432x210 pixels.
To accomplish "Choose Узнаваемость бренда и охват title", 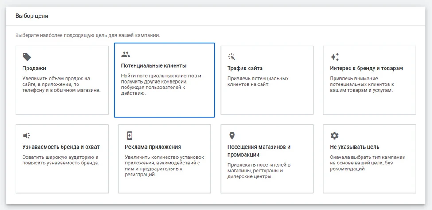I will click(61, 147).
